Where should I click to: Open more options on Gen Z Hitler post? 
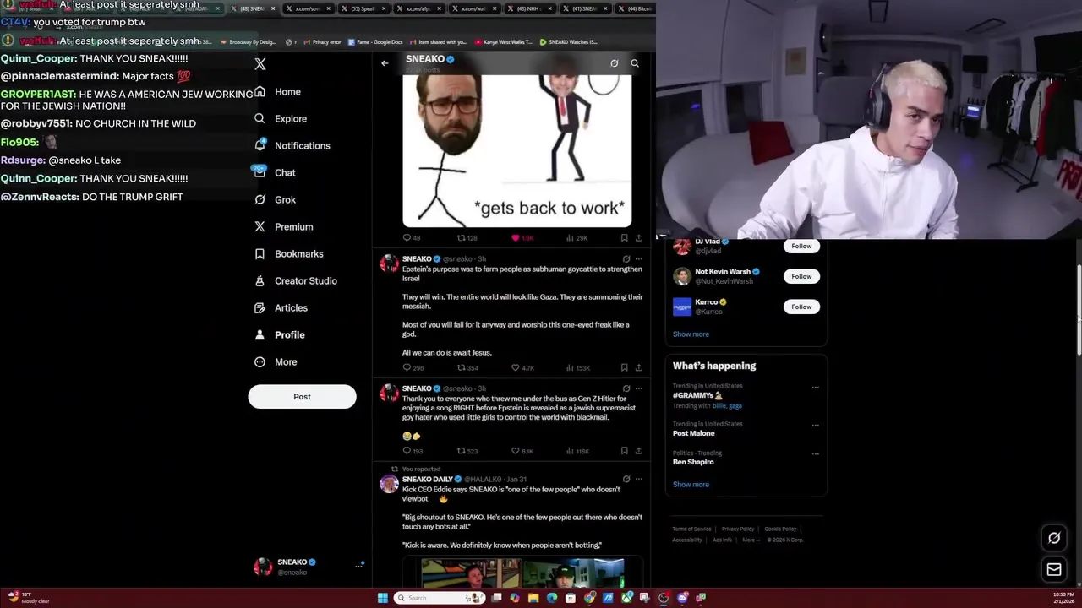[638, 388]
